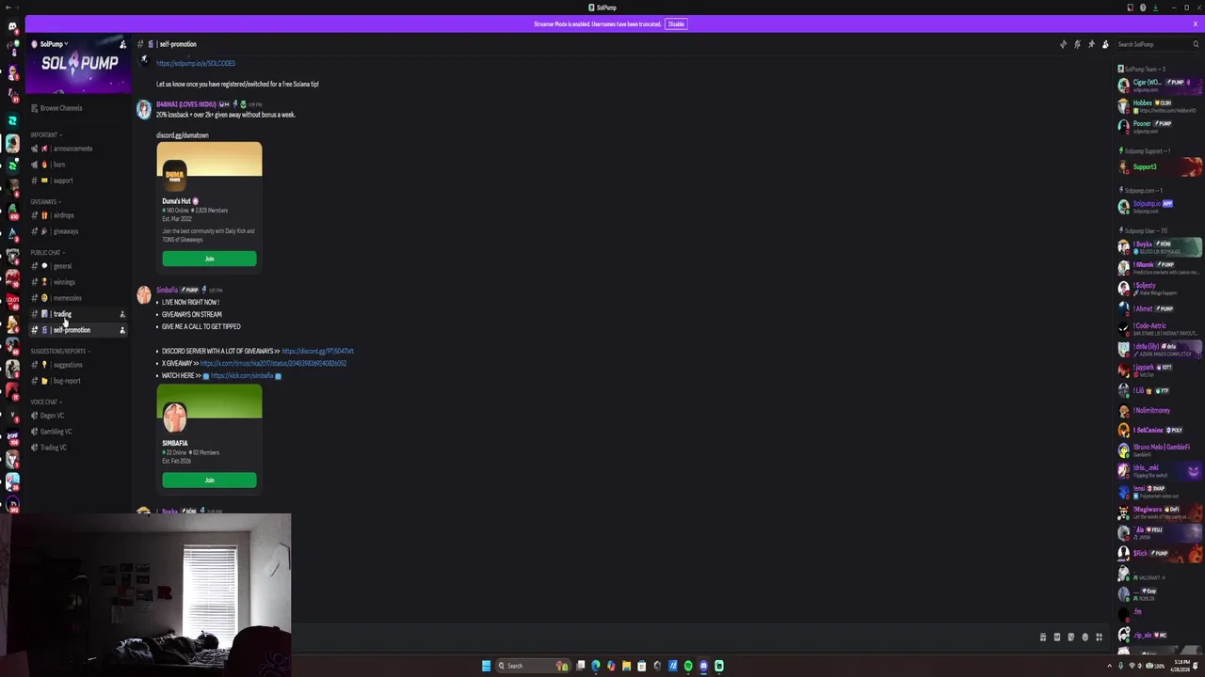This screenshot has height=677, width=1205.
Task: Toggle the member list icon
Action: pyautogui.click(x=1105, y=44)
